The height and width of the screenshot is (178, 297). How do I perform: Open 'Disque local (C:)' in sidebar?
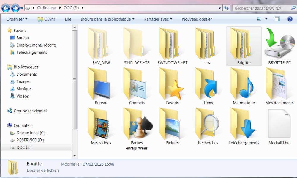click(x=31, y=133)
